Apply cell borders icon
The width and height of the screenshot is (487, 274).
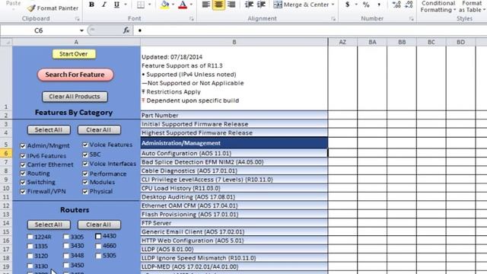point(141,5)
